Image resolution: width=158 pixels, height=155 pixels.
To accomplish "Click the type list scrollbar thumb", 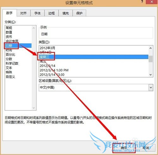I will tap(151, 59).
